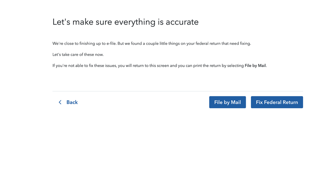Click the paragraph starting "If you're not able"
Screen dimensions: 336x175
160,66
